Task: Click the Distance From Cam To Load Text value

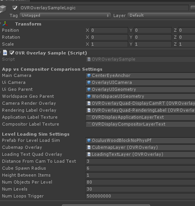Action: (140, 161)
